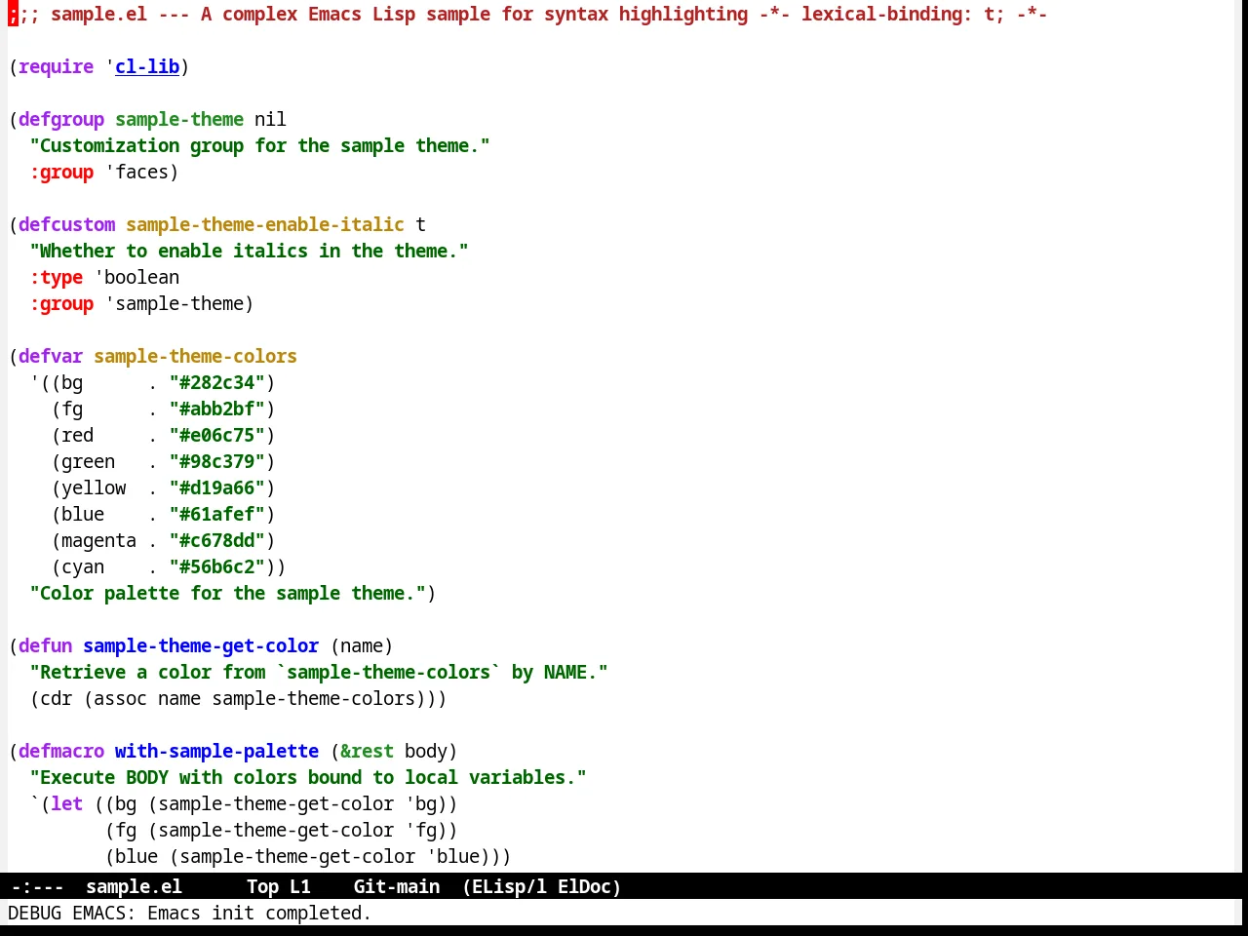The image size is (1248, 936).
Task: Click the "#61afef" color string
Action: [x=216, y=514]
